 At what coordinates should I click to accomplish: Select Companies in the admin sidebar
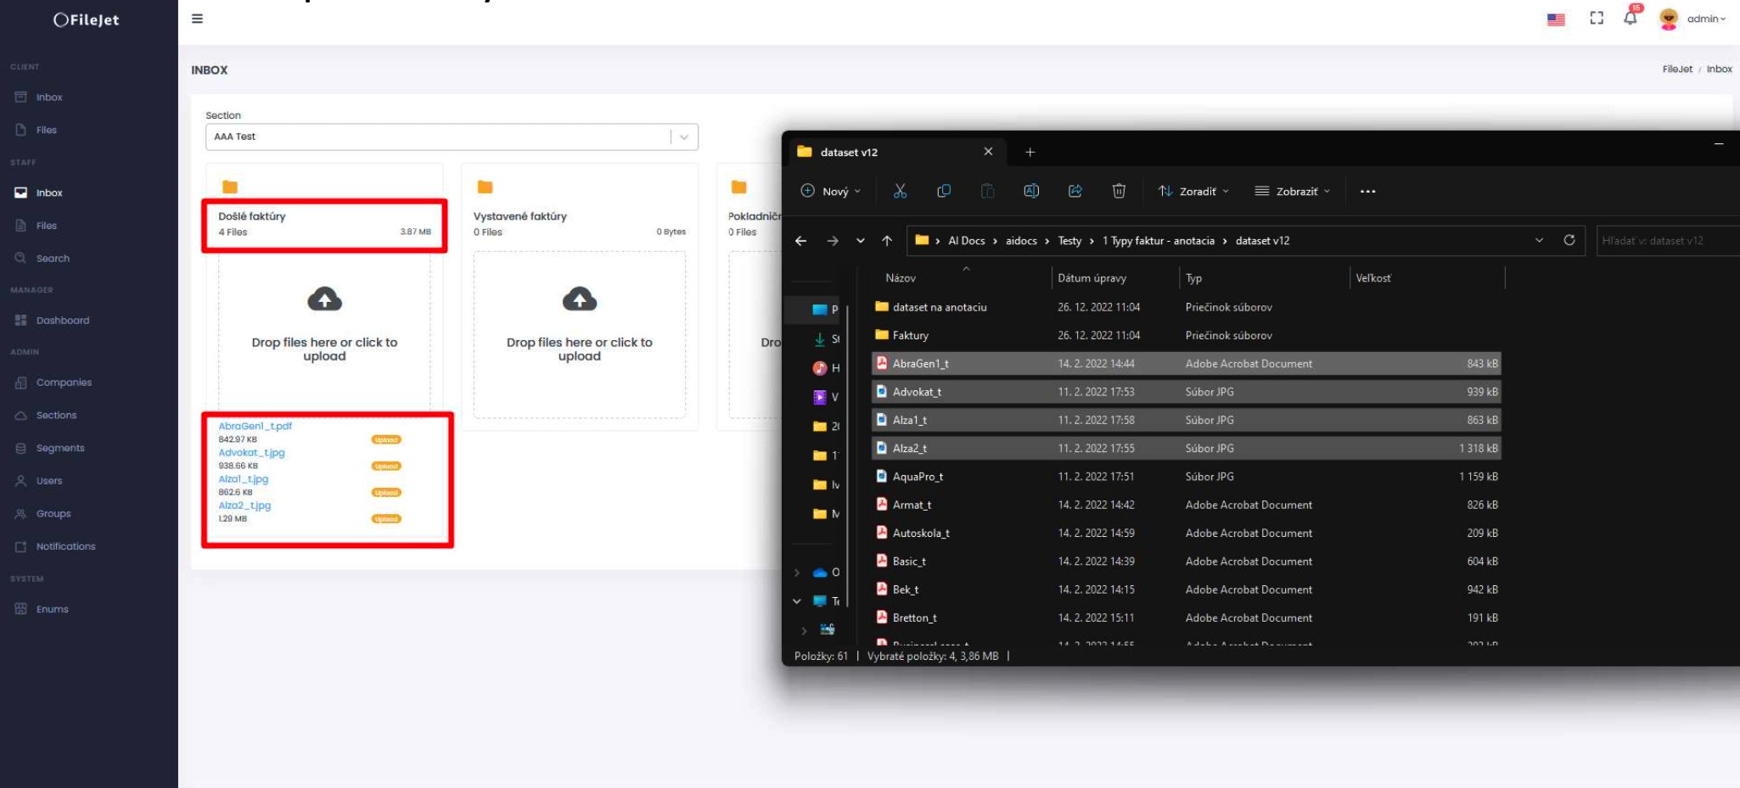click(x=64, y=383)
